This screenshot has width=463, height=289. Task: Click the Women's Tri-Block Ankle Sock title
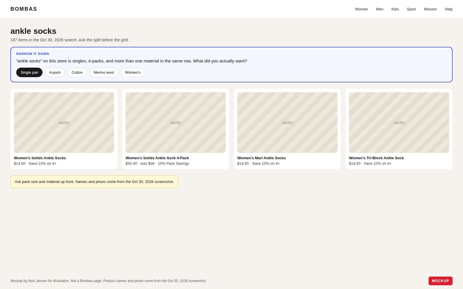(376, 158)
